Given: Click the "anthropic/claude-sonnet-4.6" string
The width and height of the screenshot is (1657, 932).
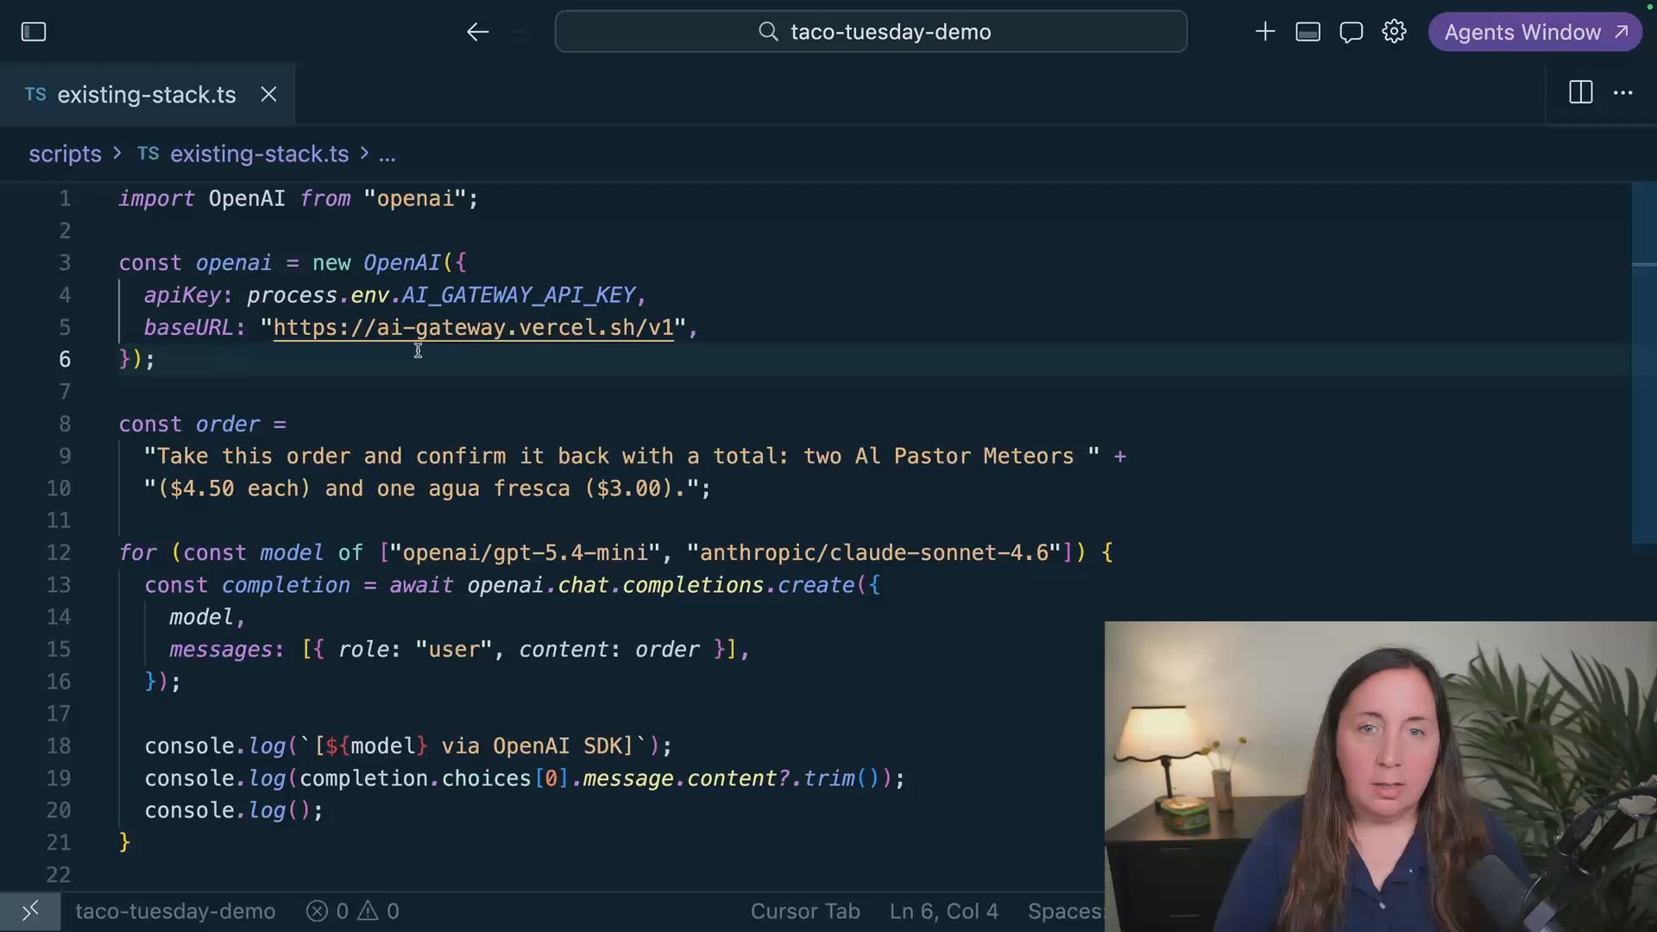Looking at the screenshot, I should tap(874, 552).
